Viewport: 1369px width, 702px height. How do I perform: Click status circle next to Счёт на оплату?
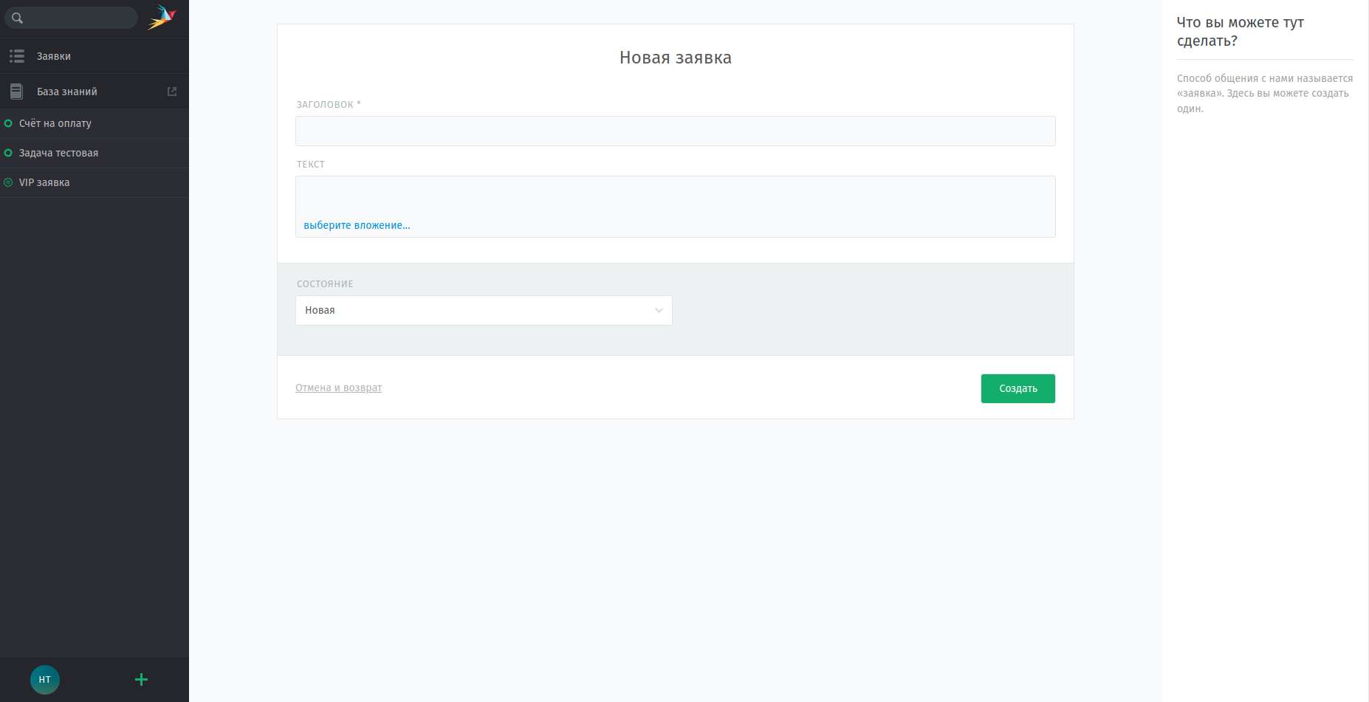(9, 123)
